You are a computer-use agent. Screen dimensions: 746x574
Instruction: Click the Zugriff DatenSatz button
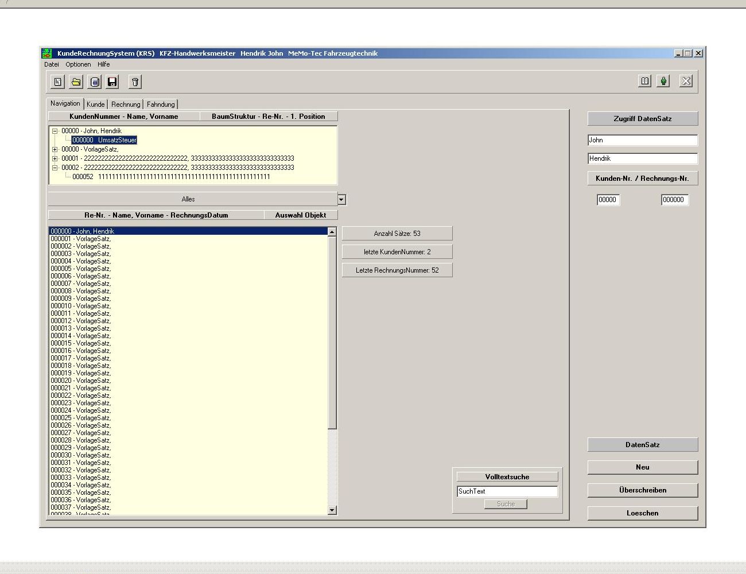click(x=643, y=119)
